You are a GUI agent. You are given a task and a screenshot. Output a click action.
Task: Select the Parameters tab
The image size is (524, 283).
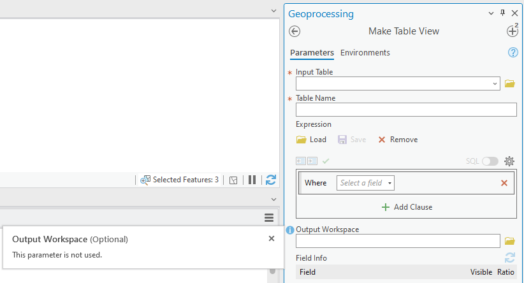click(x=312, y=53)
